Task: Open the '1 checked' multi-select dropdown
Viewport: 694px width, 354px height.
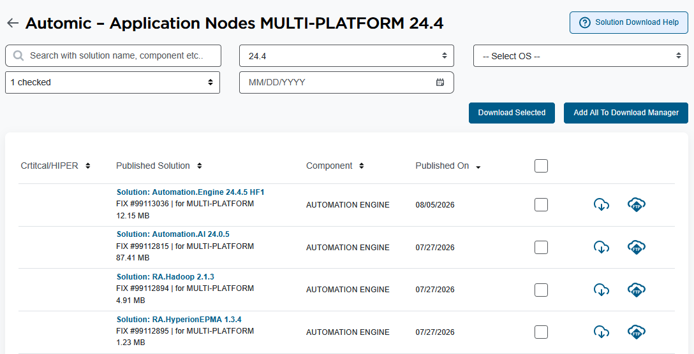Action: [x=112, y=82]
